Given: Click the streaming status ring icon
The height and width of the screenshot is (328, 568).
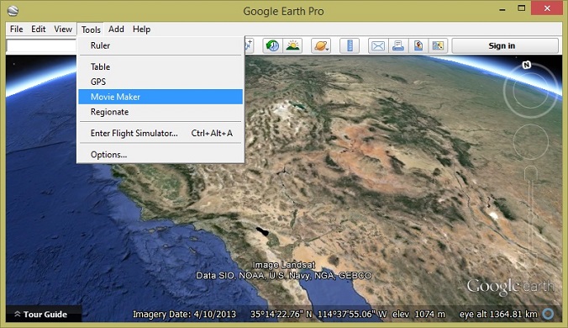Looking at the screenshot, I should (x=548, y=314).
